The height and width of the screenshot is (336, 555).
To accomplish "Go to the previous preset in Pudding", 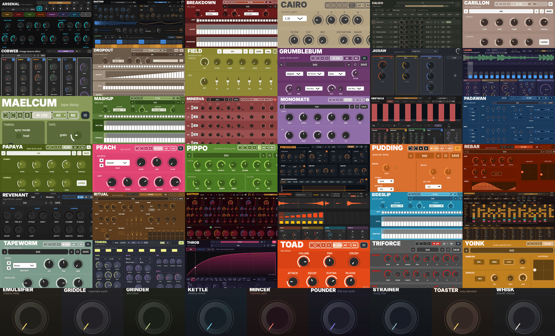I will (x=411, y=156).
